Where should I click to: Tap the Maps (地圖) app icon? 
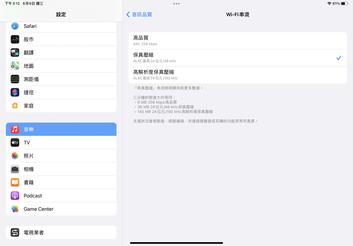click(x=15, y=66)
